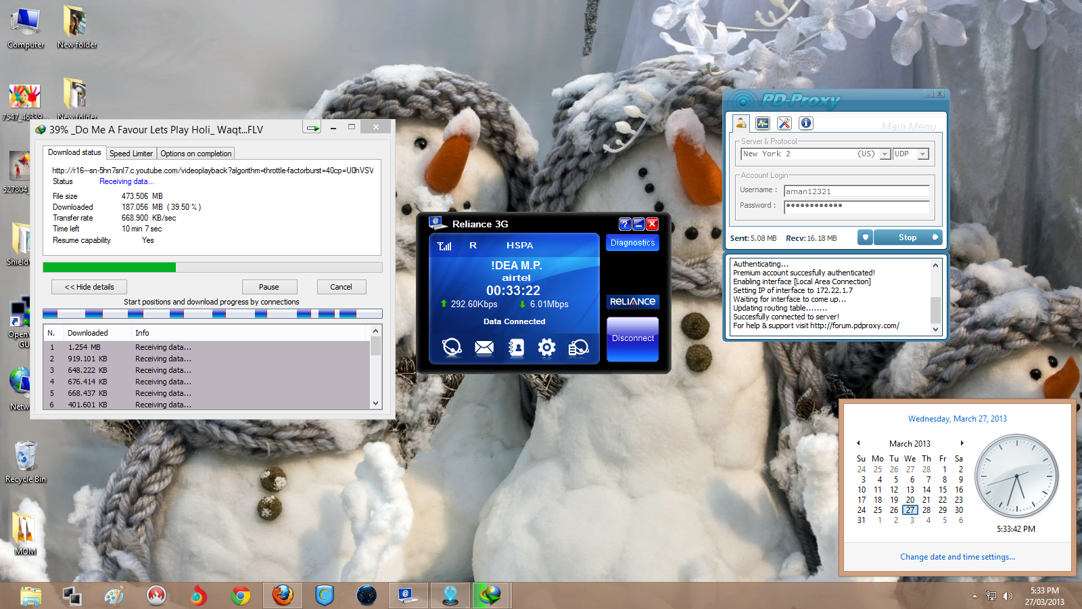Open the Reliance 3G internet browser icon
Viewport: 1082px width, 609px height.
pyautogui.click(x=452, y=347)
